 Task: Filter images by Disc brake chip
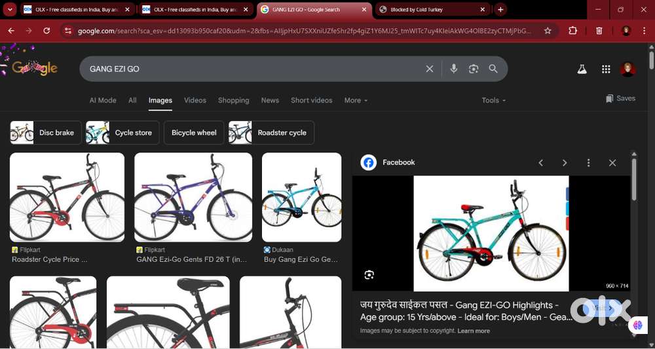(x=46, y=132)
